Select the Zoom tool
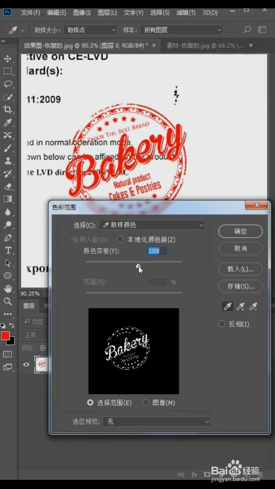Screen dimensions: 275x489 click(8, 301)
